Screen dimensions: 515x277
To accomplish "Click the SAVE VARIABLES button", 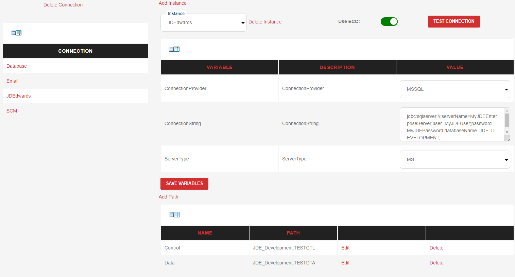I will [x=184, y=184].
